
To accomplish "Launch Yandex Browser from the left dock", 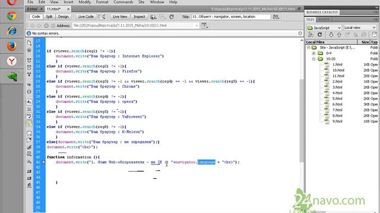I will pos(12,61).
